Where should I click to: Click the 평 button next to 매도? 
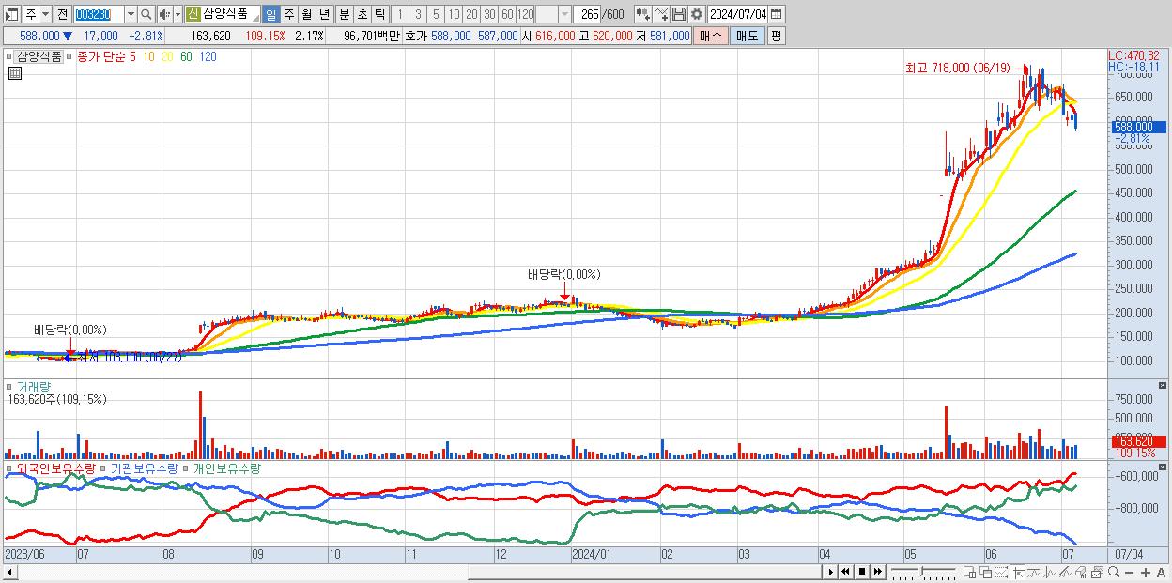point(776,36)
